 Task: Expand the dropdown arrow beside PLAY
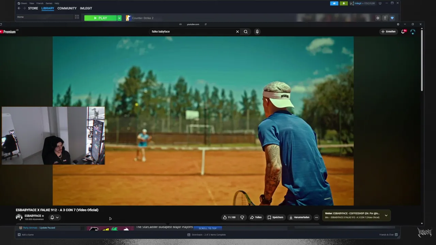[119, 18]
